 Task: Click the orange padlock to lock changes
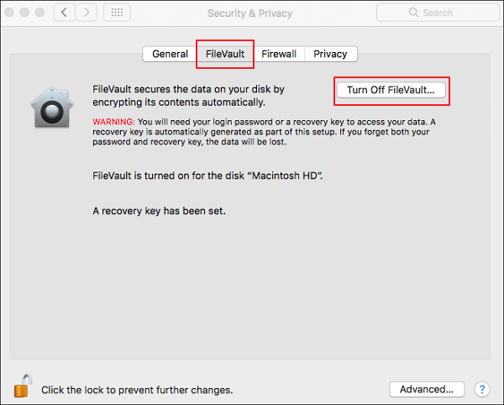click(x=23, y=386)
